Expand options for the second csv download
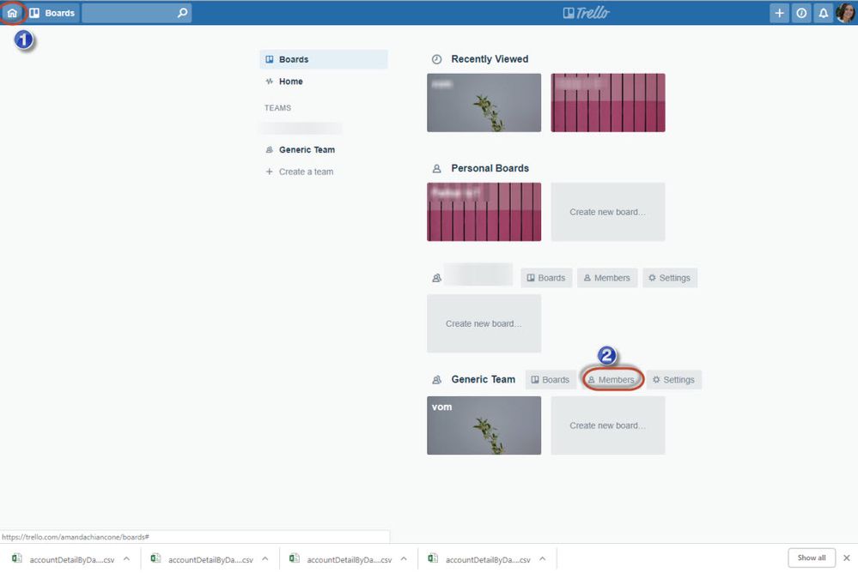This screenshot has width=858, height=573. [265, 558]
